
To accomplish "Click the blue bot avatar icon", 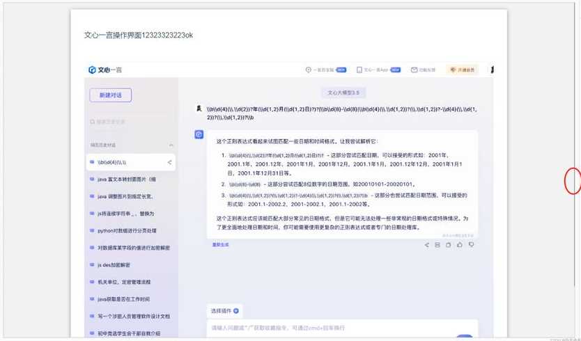I will tap(199, 134).
